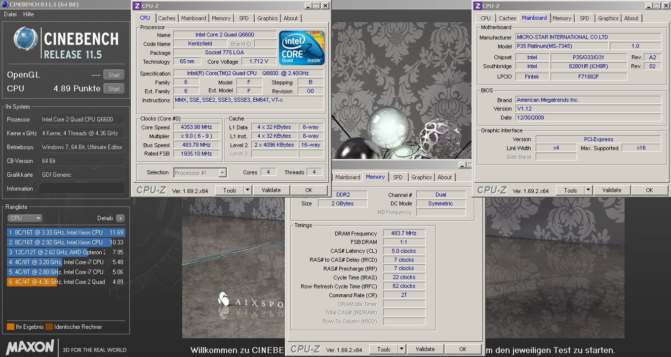Screen dimensions: 671x357
Task: Open the Processor #1 selection dropdown
Action: (200, 172)
